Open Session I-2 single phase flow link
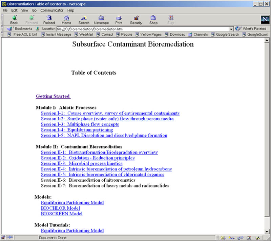This screenshot has height=241, width=271. (107, 119)
